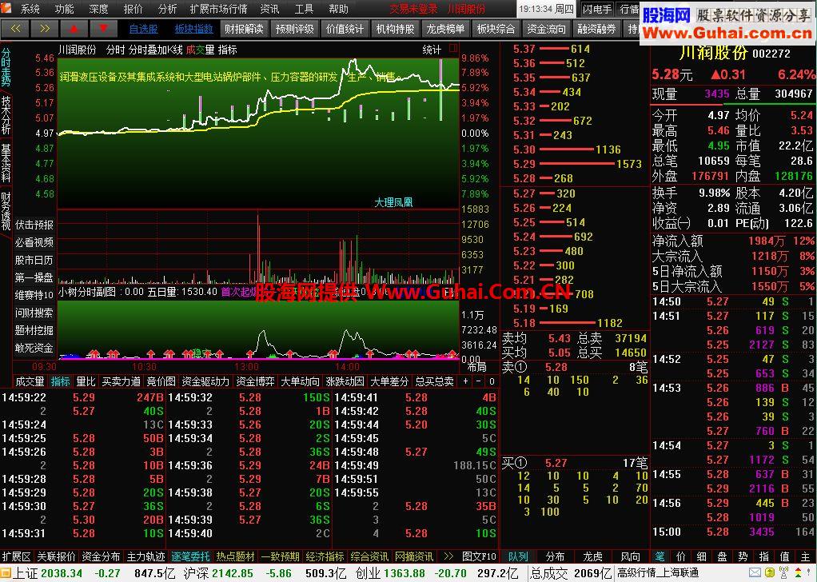Switch to the 热点题材 bottom tab

tap(236, 557)
